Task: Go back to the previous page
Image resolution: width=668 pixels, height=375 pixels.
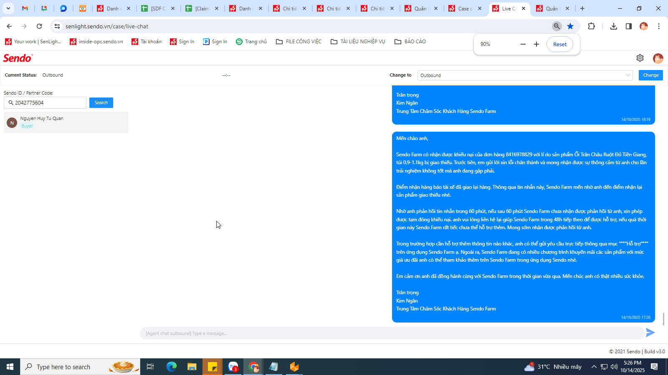Action: pos(9,26)
